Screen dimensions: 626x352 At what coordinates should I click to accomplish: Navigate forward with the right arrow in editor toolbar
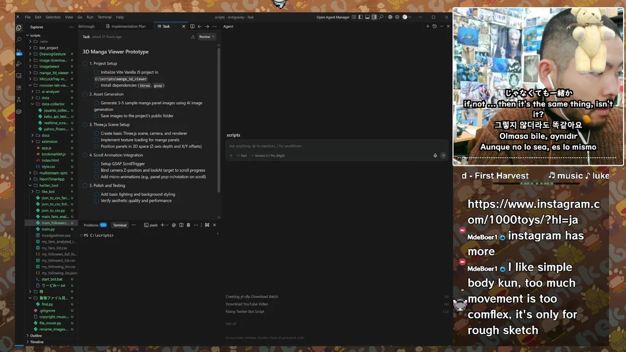point(207,26)
